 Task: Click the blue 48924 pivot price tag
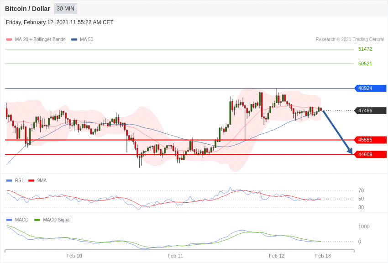coord(371,88)
